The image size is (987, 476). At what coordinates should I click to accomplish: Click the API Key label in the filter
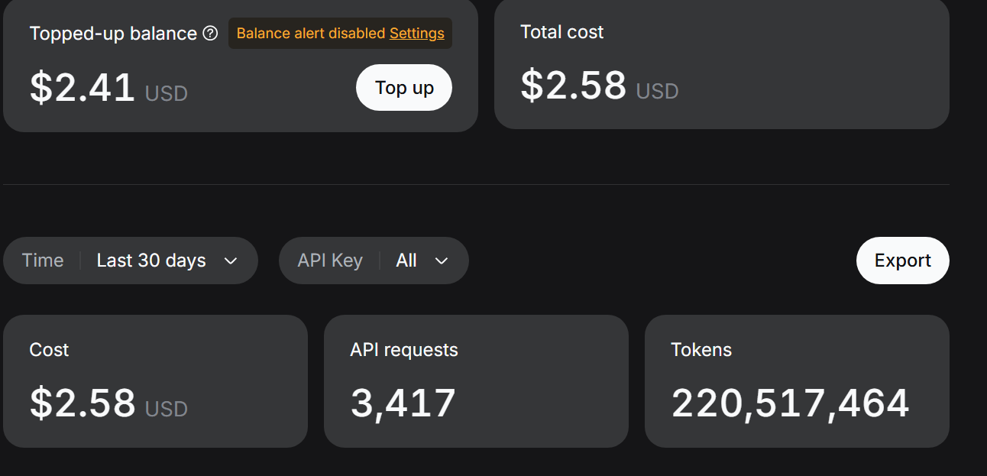[330, 261]
